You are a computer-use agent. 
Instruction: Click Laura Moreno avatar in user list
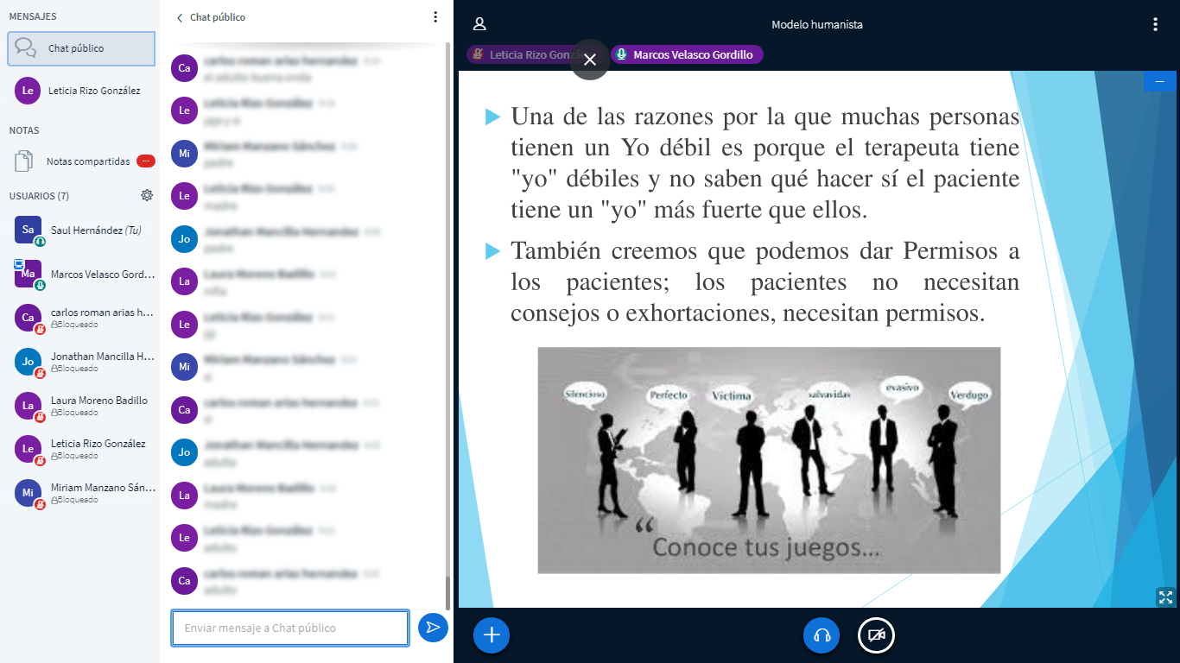coord(29,405)
